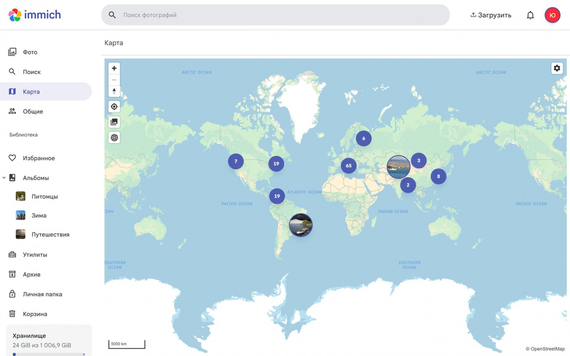Open the 3-photo cluster marker

tap(419, 160)
